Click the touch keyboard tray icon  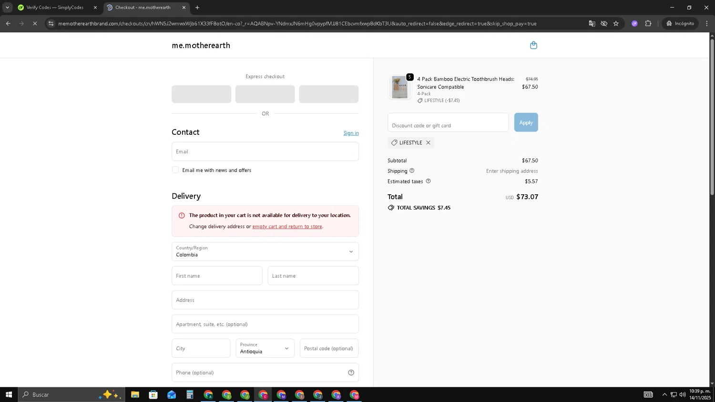(648, 394)
